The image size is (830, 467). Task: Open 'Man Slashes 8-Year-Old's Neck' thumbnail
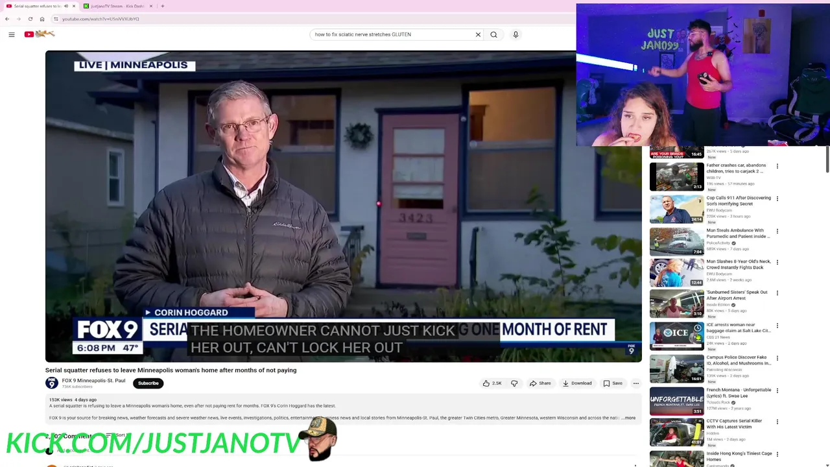[x=677, y=272]
